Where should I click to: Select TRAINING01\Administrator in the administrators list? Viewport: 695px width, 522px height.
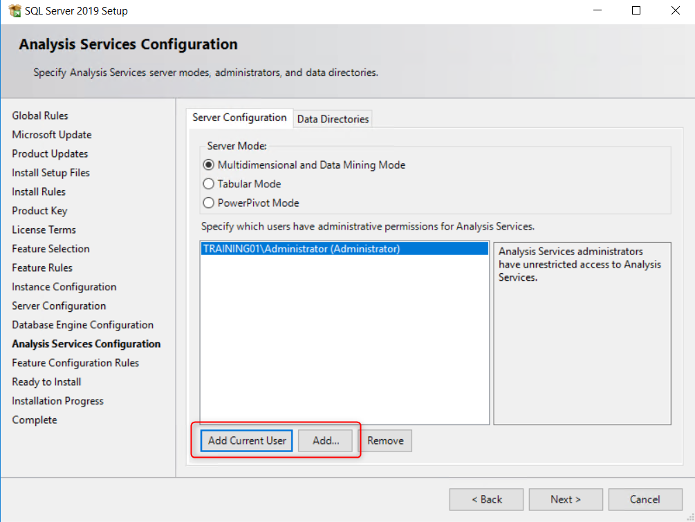coord(344,249)
